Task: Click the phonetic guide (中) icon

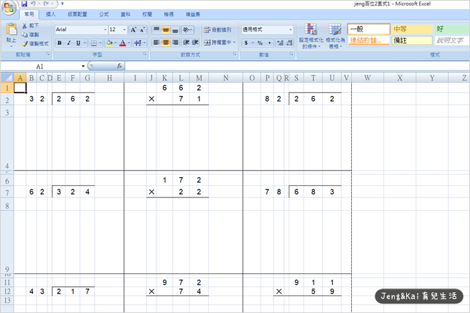Action: [138, 43]
